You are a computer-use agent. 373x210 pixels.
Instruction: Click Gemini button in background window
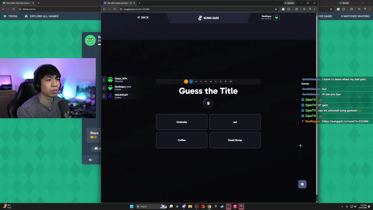coord(344,3)
